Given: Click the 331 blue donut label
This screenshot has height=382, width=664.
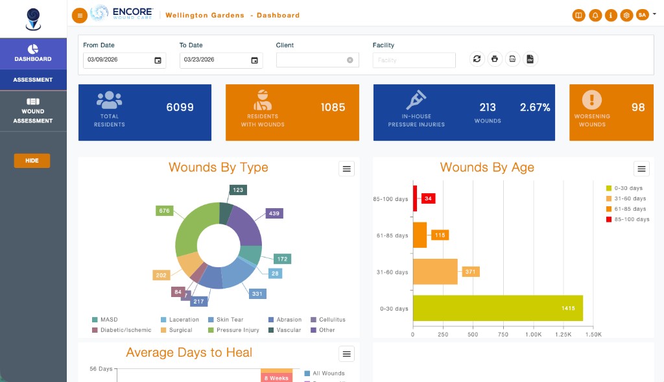Looking at the screenshot, I should 257,294.
